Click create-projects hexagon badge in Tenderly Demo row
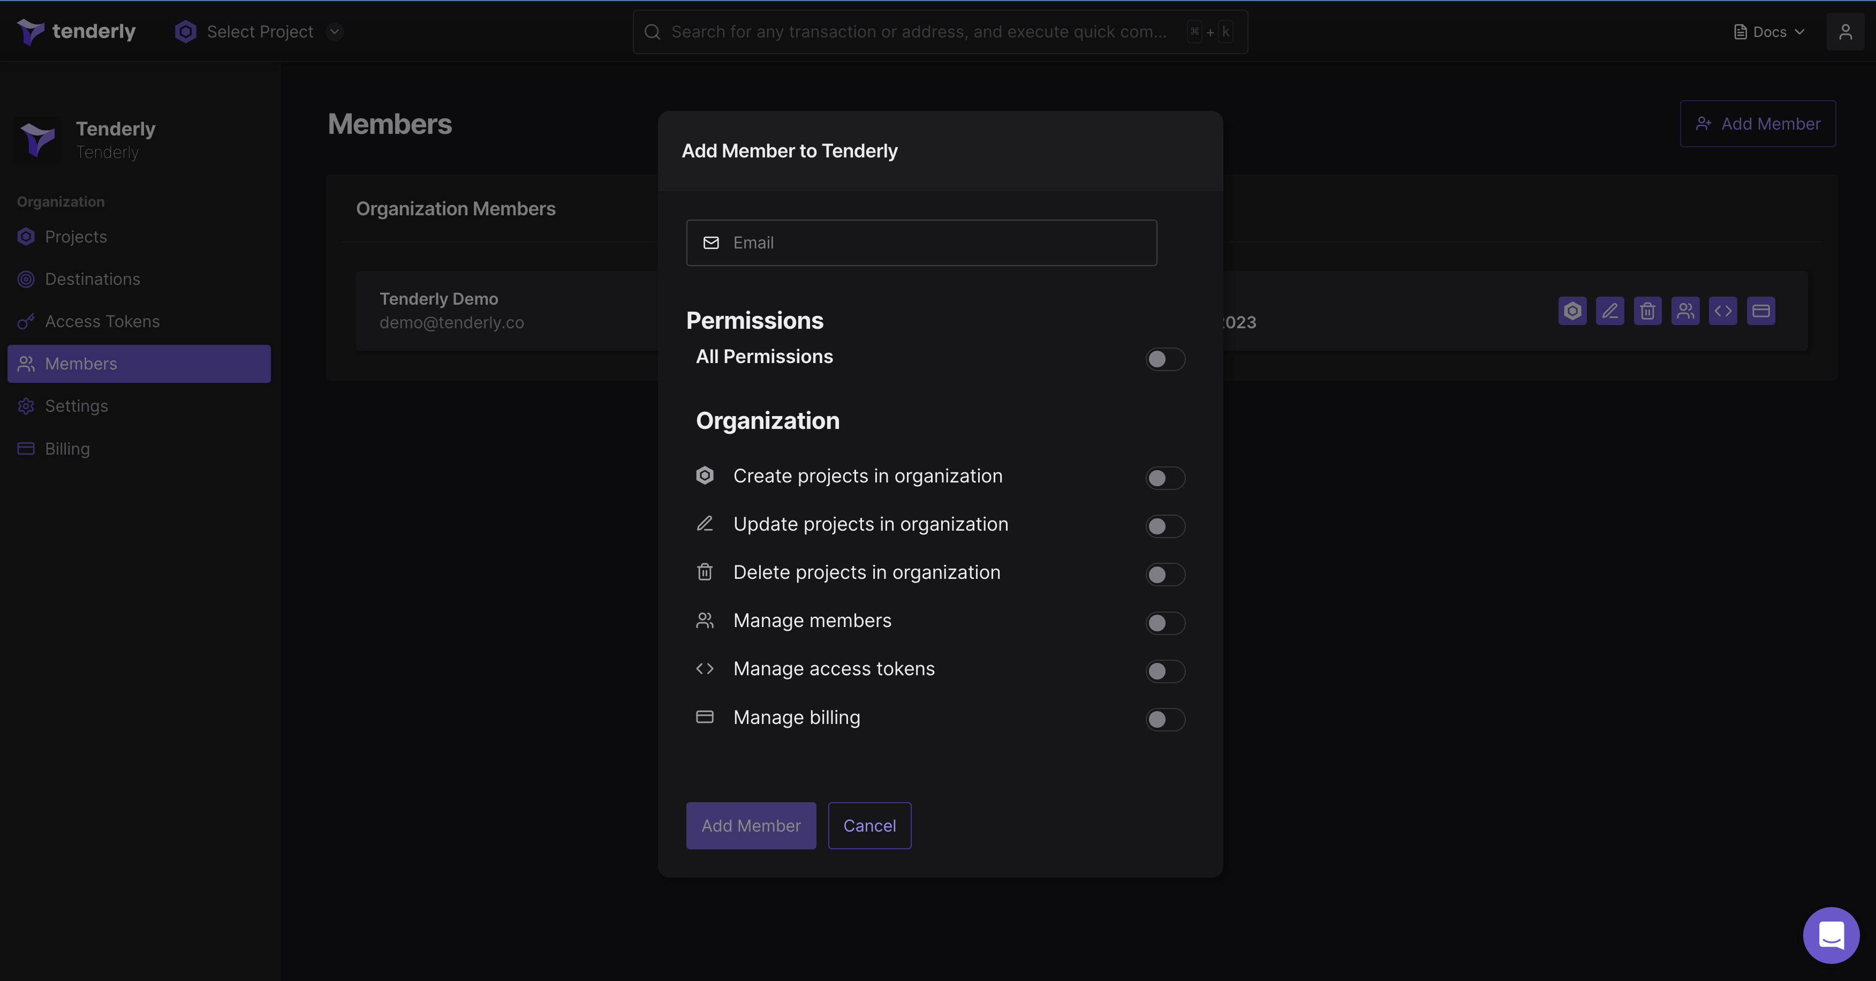The height and width of the screenshot is (981, 1876). pos(1572,311)
